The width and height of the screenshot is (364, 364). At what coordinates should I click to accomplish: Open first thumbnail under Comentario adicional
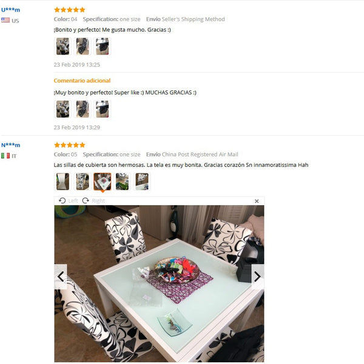point(62,109)
